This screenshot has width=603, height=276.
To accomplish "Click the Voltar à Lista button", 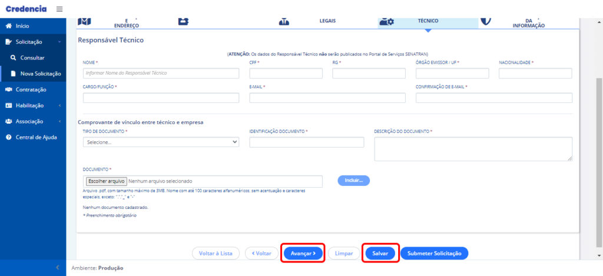I will pos(216,253).
